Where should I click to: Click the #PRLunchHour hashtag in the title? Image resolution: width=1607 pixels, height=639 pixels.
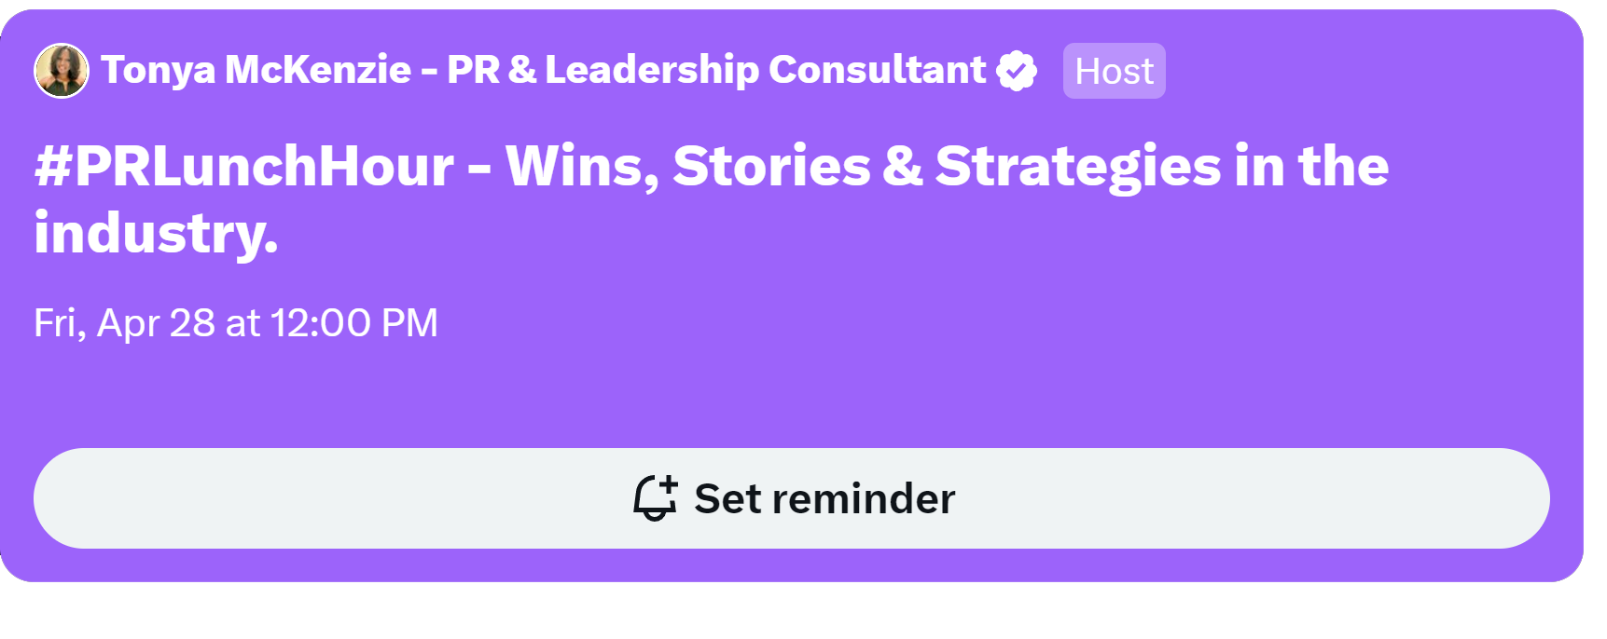point(244,167)
